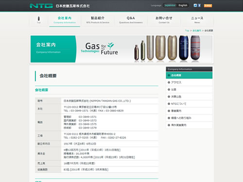
Task: Click the 03-3849-1575 phone number
Action: coord(87,124)
